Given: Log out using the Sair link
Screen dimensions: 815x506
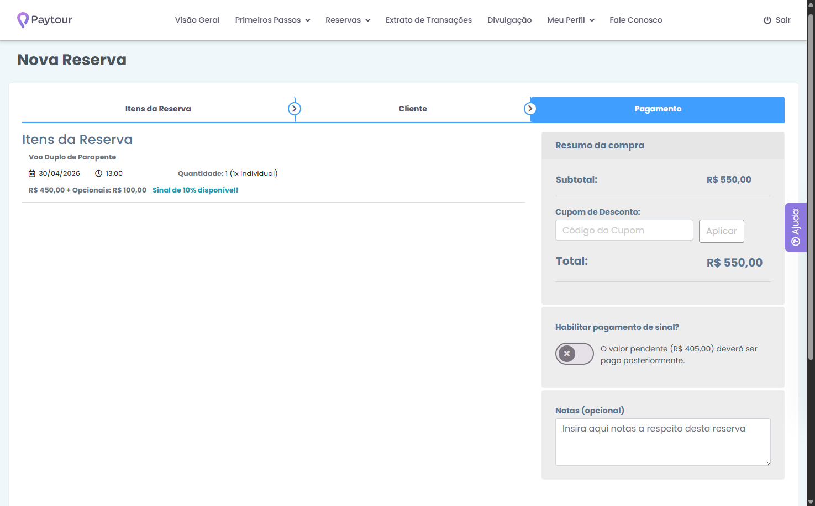Looking at the screenshot, I should (777, 20).
